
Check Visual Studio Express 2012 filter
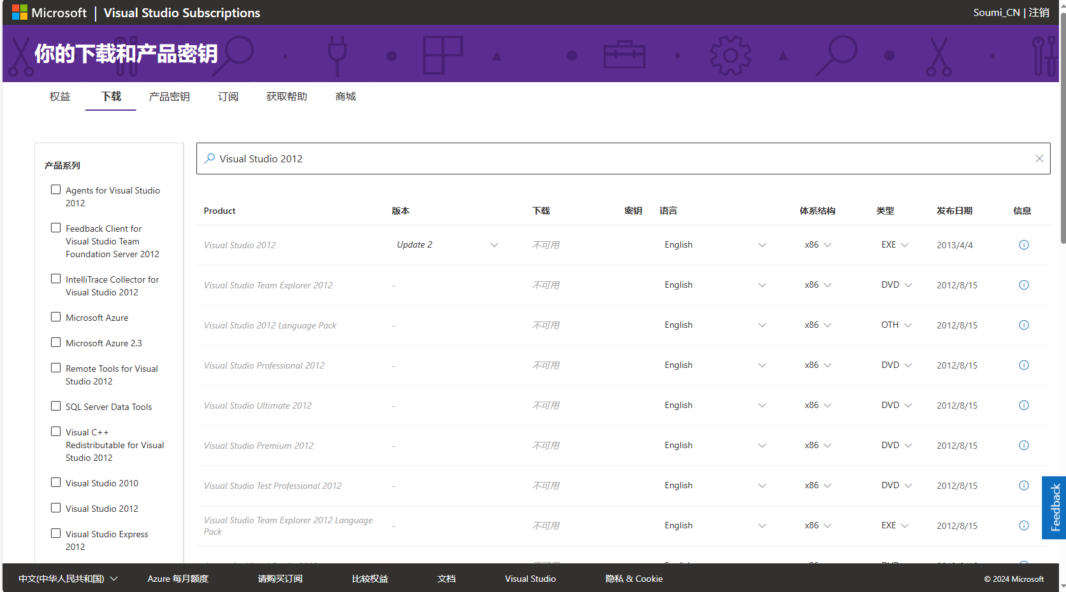tap(56, 533)
